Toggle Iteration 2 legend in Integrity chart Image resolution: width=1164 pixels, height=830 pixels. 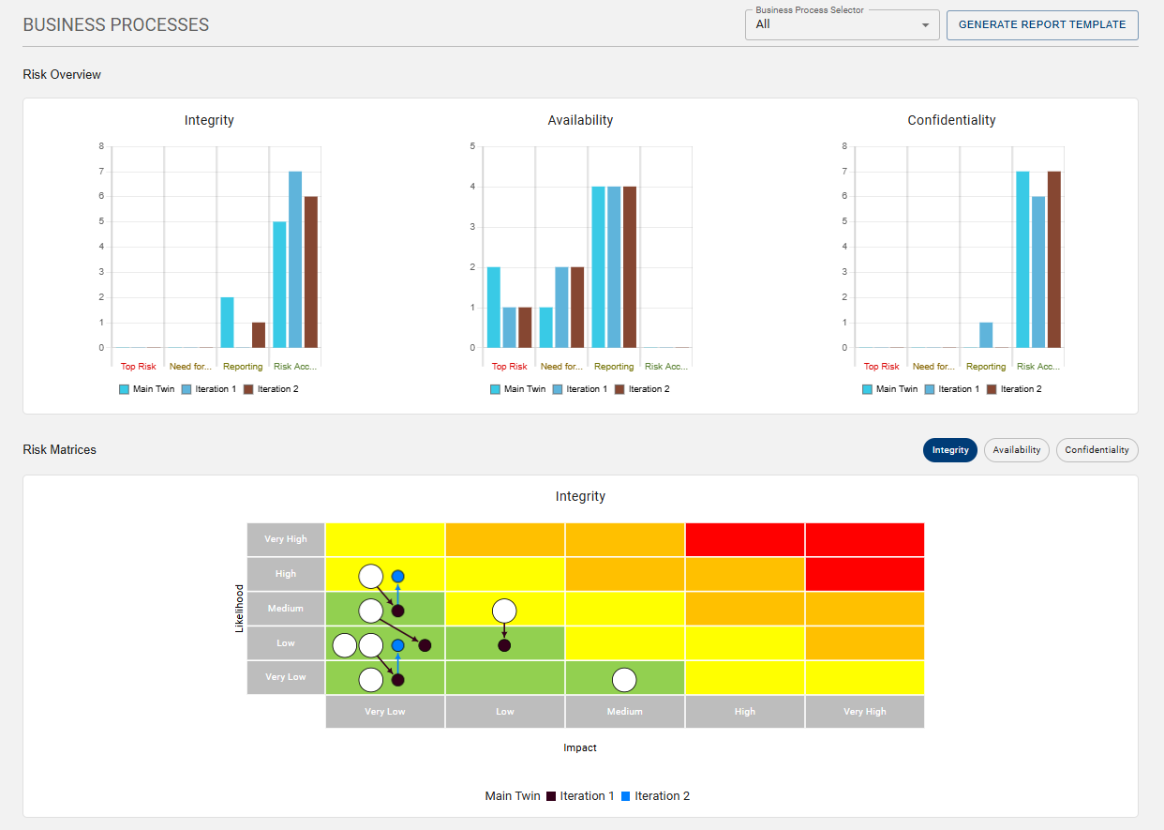pos(271,389)
